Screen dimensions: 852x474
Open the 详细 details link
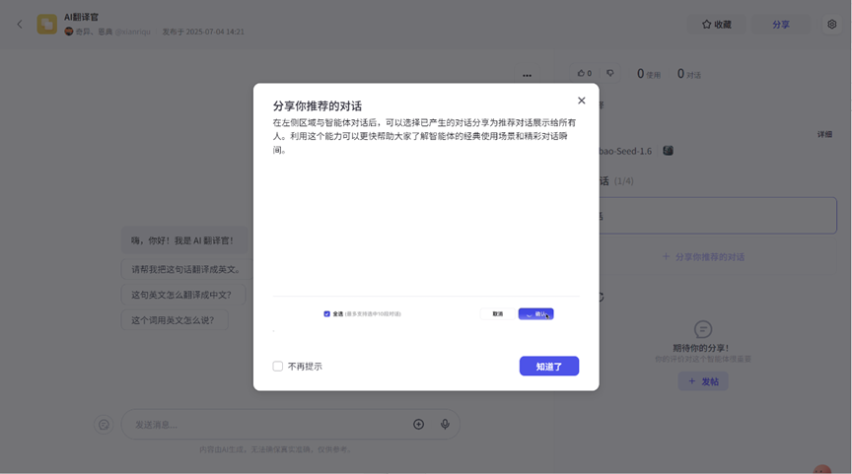pos(824,134)
